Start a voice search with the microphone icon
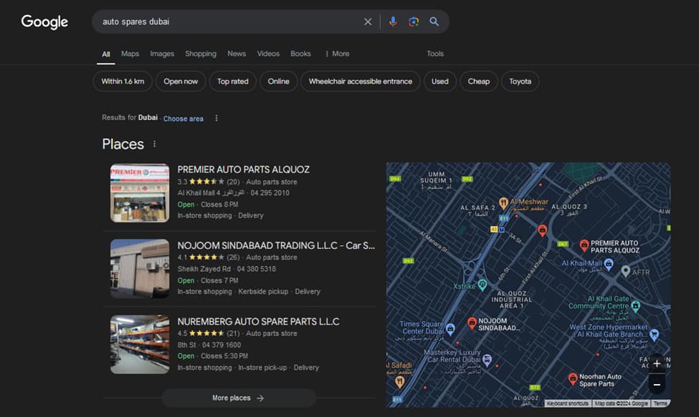This screenshot has height=417, width=699. [x=392, y=21]
